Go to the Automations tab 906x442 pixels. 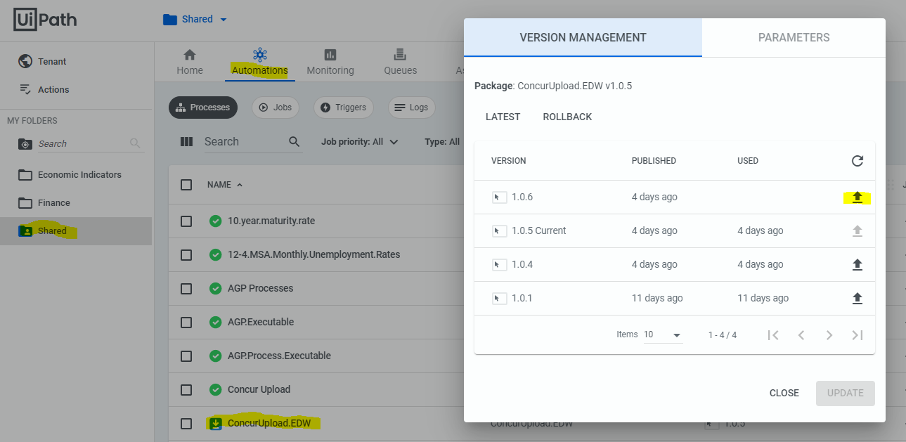pyautogui.click(x=260, y=62)
